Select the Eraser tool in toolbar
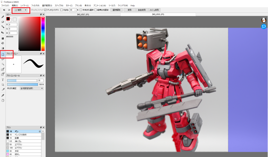 click(x=3, y=22)
